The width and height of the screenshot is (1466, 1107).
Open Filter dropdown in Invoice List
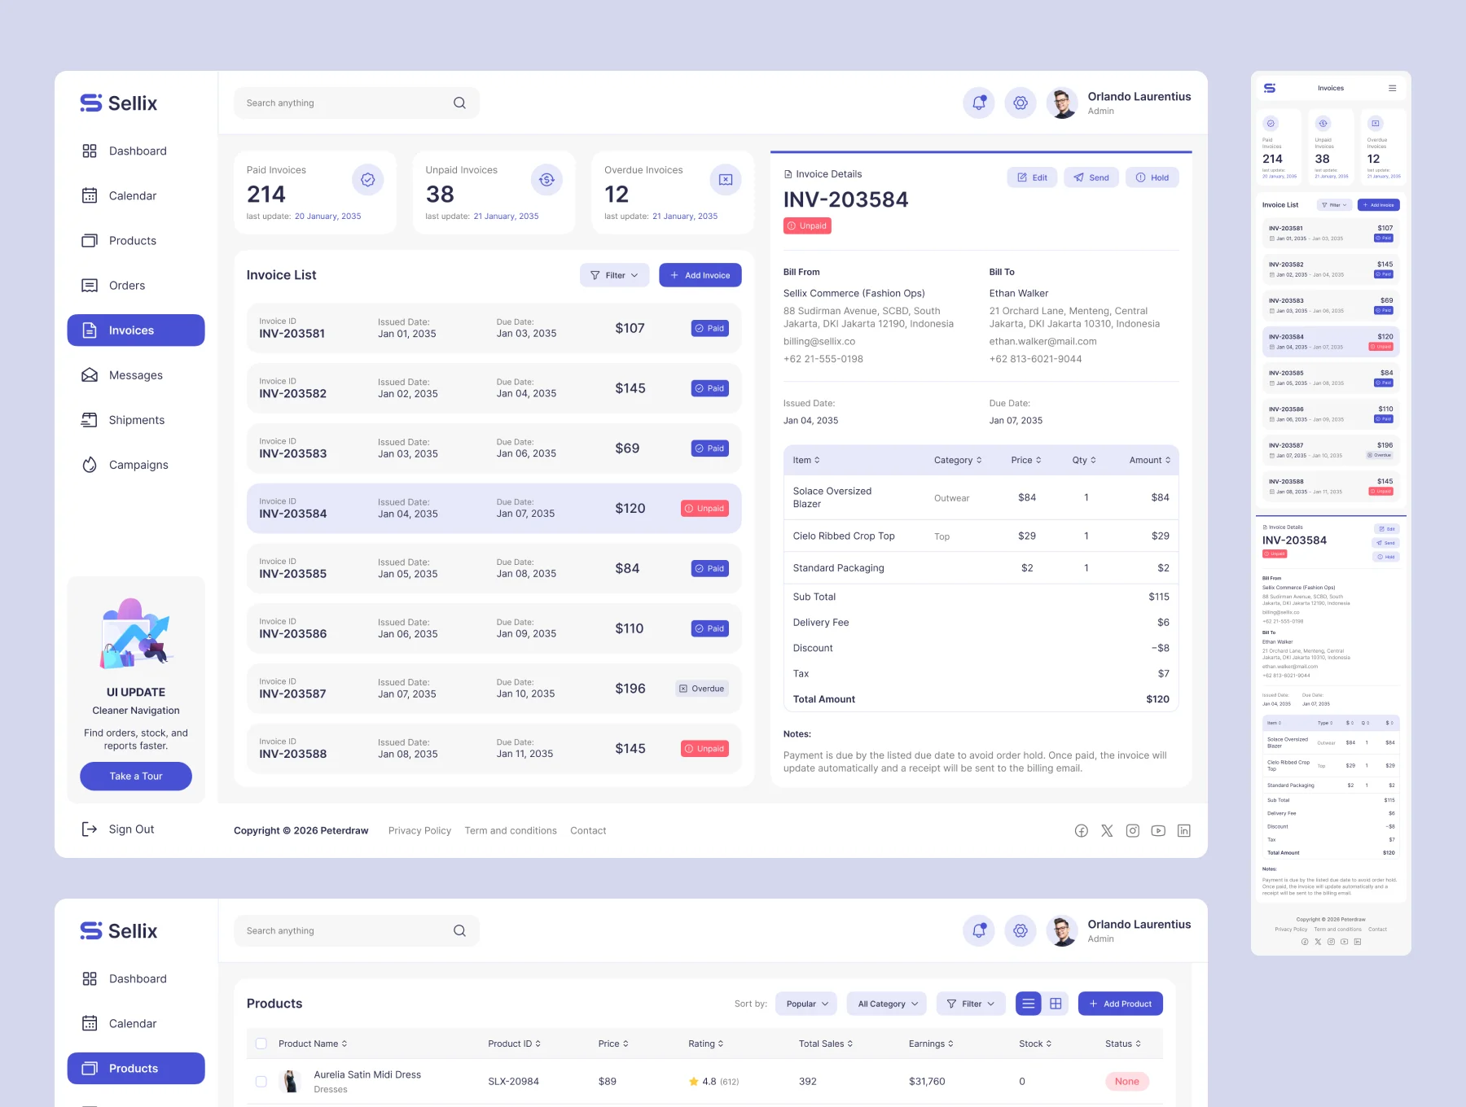pyautogui.click(x=614, y=275)
